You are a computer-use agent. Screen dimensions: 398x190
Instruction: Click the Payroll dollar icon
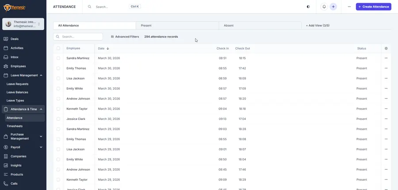(6, 147)
